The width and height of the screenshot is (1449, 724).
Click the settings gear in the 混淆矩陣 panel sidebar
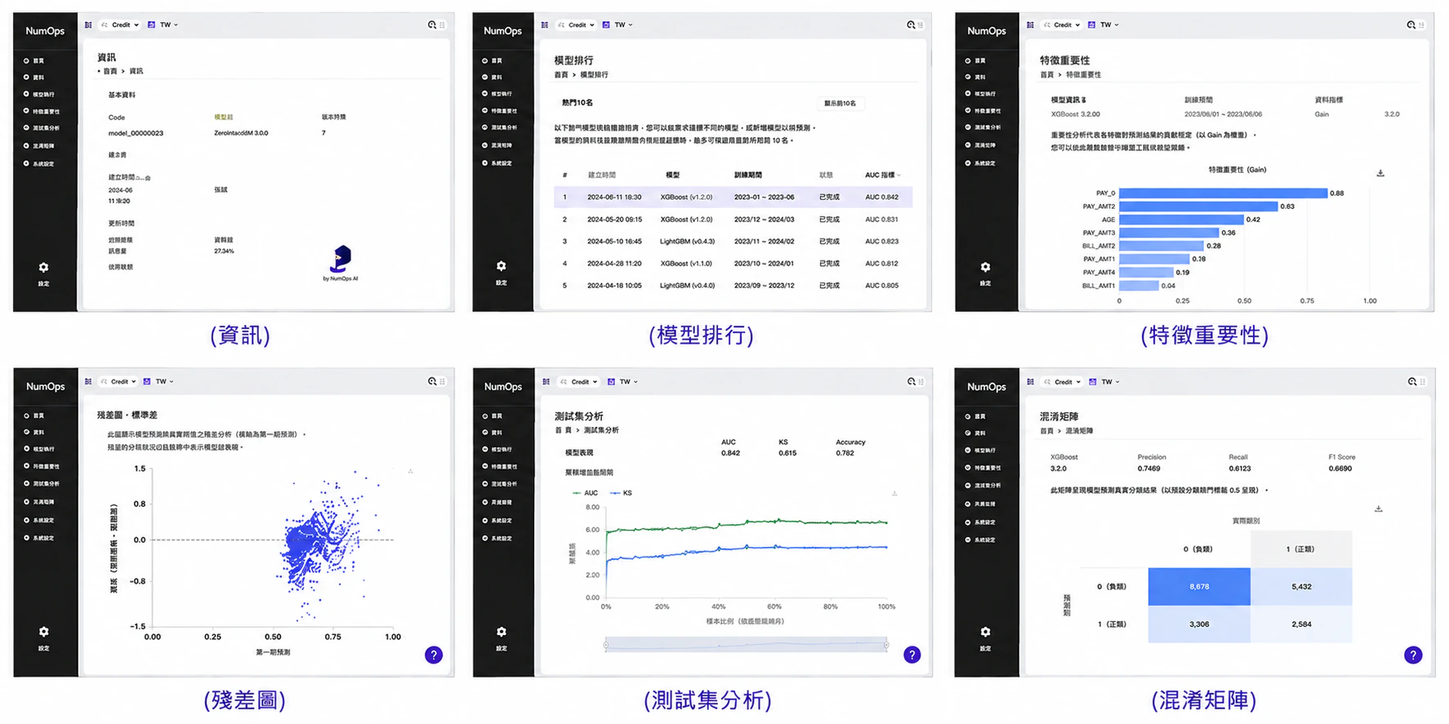coord(985,632)
